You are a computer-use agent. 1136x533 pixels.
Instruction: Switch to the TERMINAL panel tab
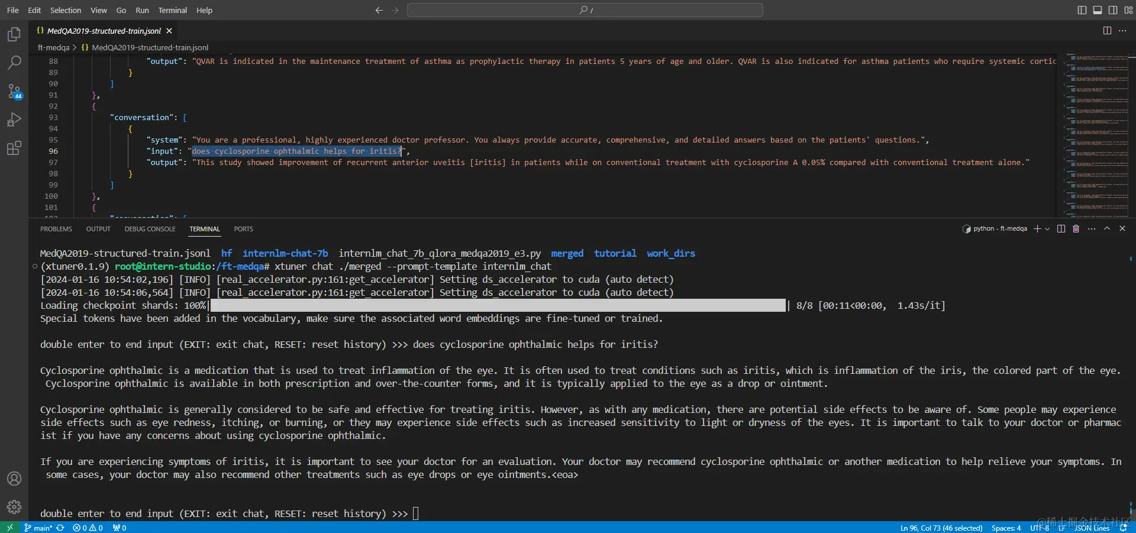tap(205, 229)
